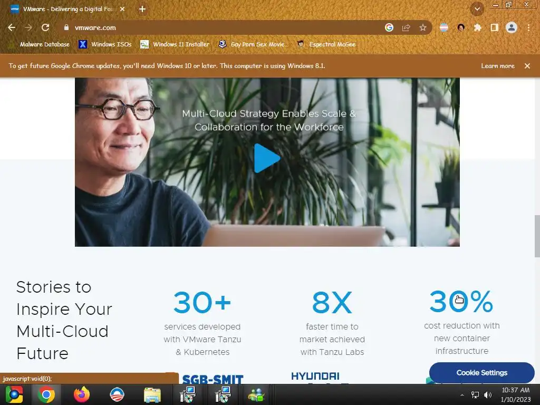Click the 30% cost reduction statistic
The image size is (540, 405).
(x=461, y=301)
